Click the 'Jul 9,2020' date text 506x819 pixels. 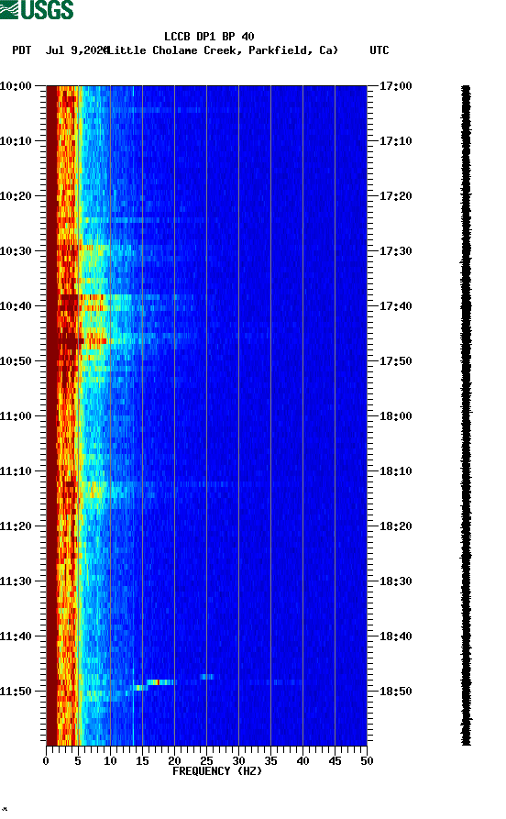tap(76, 50)
